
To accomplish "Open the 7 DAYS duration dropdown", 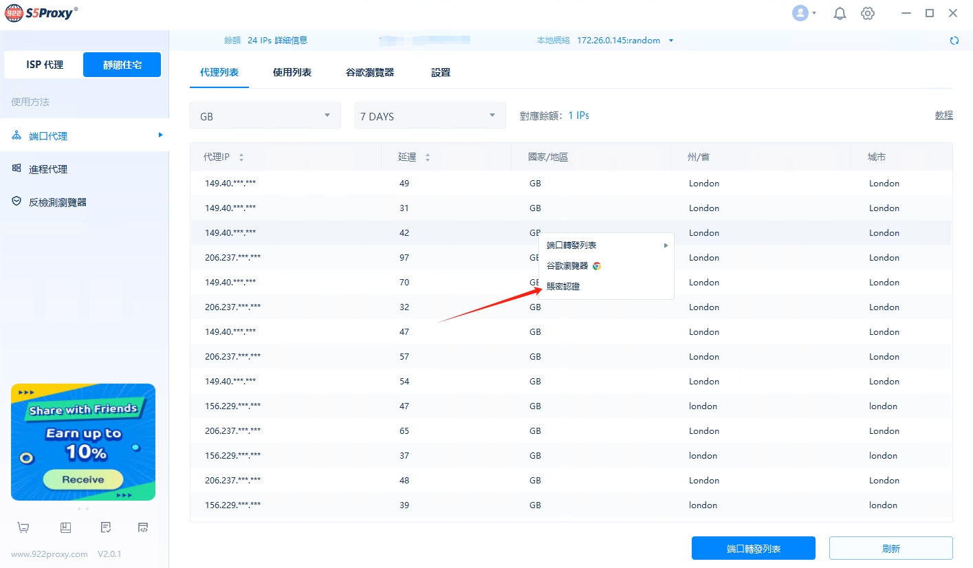I will (430, 116).
